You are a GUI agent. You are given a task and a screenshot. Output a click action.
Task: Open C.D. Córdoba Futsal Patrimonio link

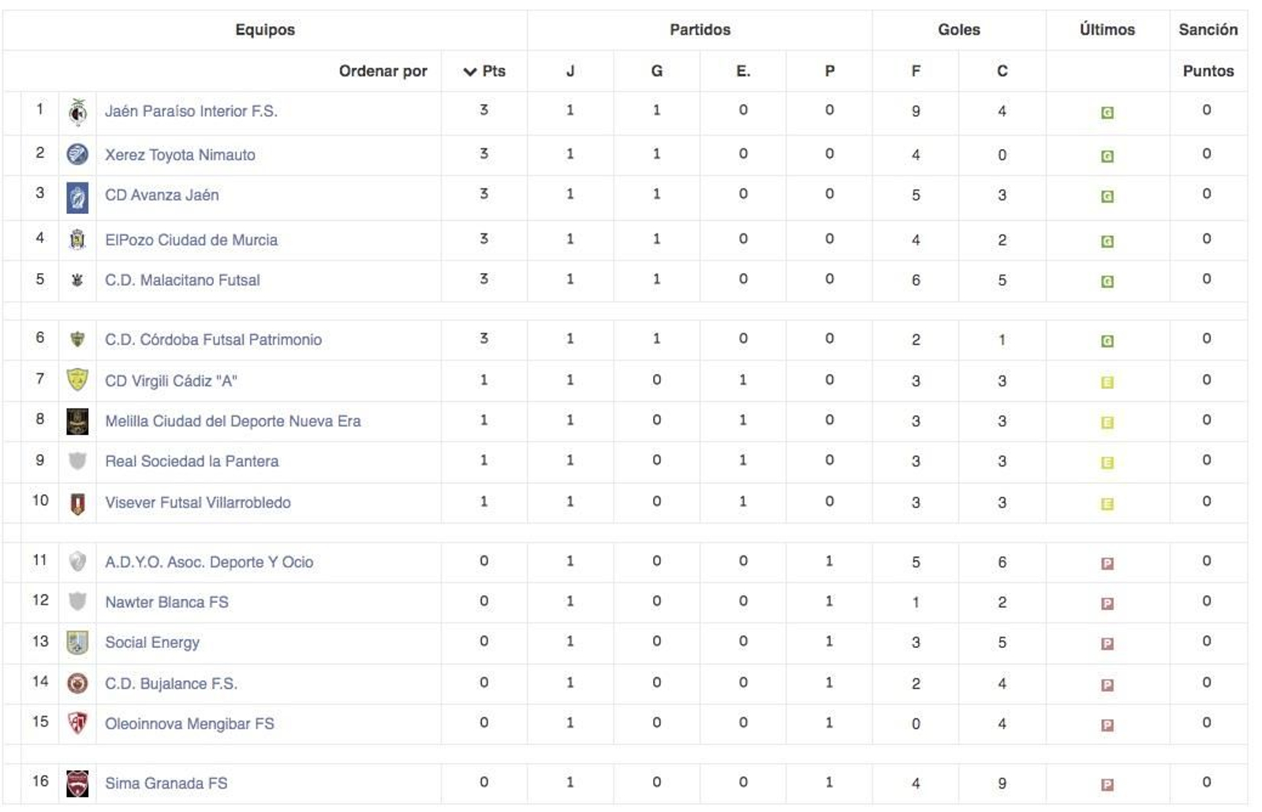coord(213,340)
